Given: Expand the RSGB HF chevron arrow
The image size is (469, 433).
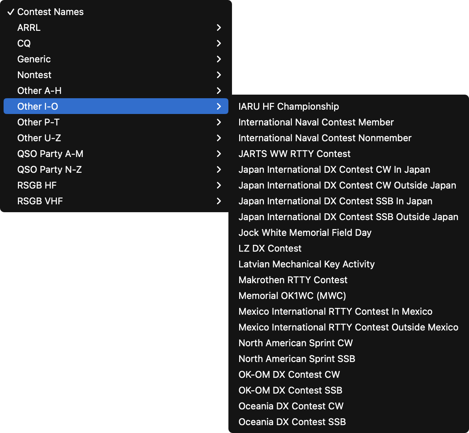Looking at the screenshot, I should click(219, 185).
